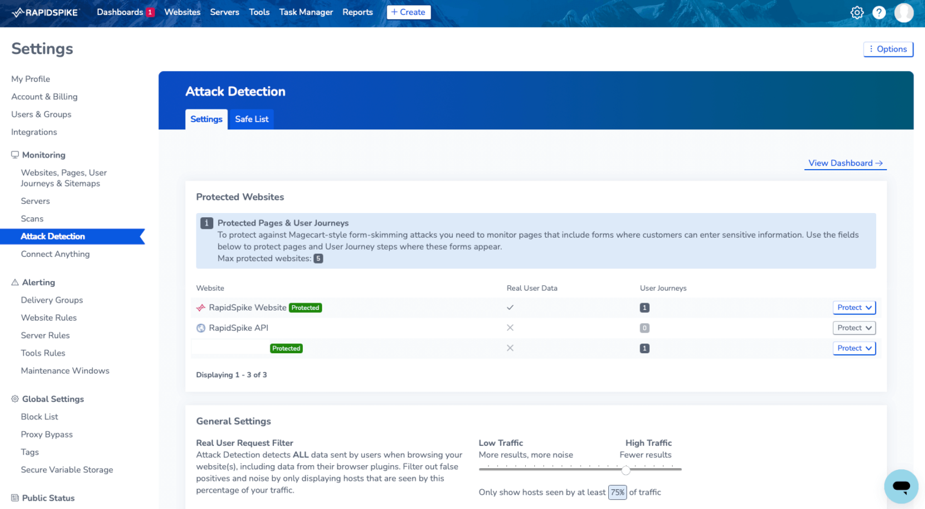Image resolution: width=925 pixels, height=509 pixels.
Task: Click the RapidSpike Website heartbeat icon
Action: (199, 307)
